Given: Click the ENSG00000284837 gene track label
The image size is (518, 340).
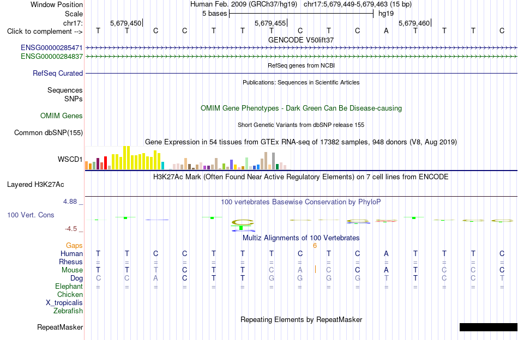Looking at the screenshot, I should [52, 57].
